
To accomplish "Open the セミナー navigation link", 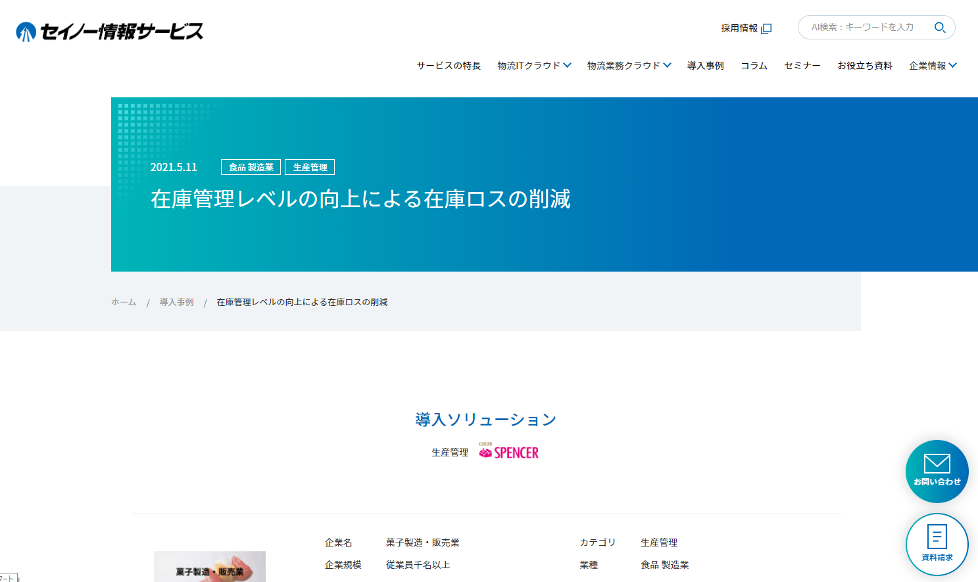I will point(802,66).
